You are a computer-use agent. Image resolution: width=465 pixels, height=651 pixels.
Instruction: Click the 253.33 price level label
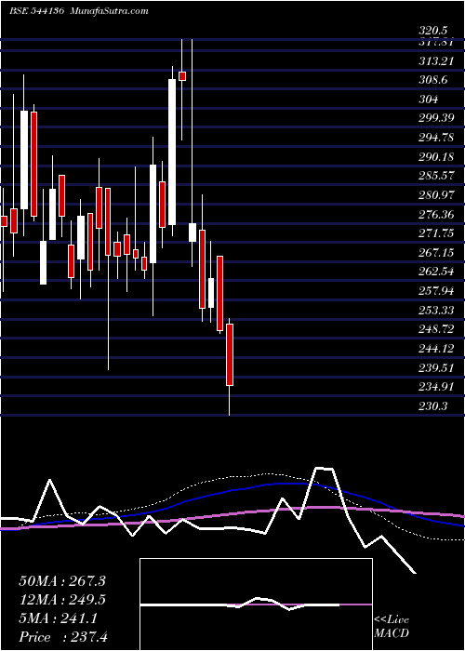point(436,310)
